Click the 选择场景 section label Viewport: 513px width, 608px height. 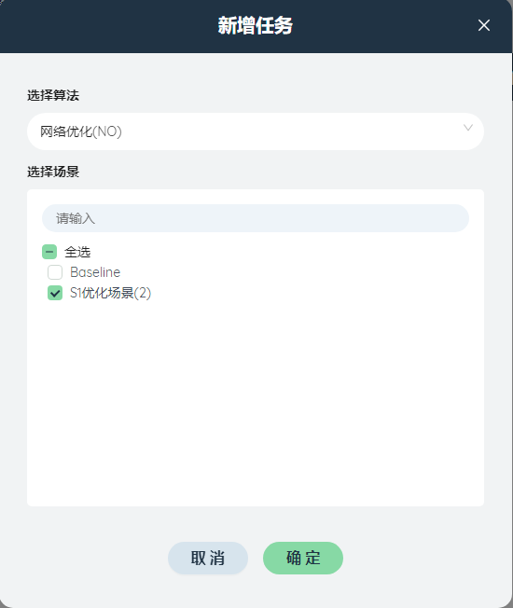[x=53, y=172]
